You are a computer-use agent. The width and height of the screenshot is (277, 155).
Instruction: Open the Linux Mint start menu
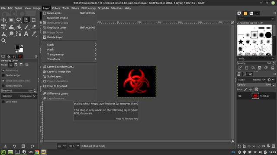pos(3,152)
